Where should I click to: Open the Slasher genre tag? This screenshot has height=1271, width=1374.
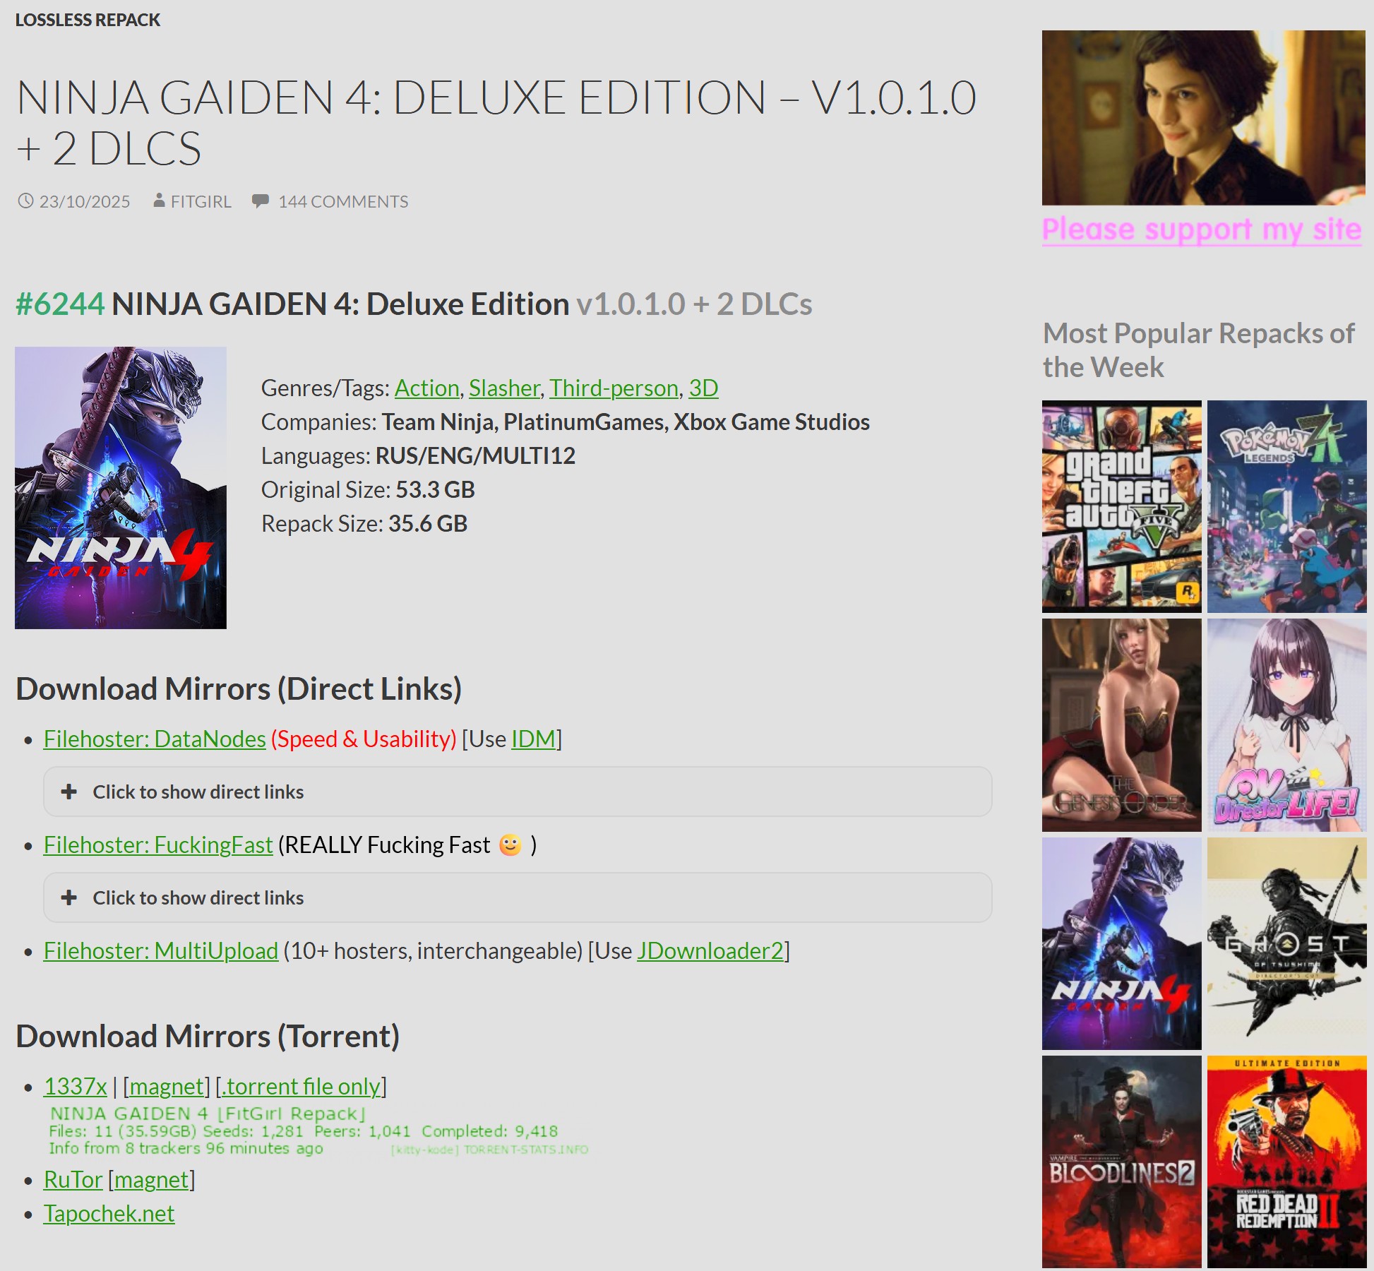504,388
